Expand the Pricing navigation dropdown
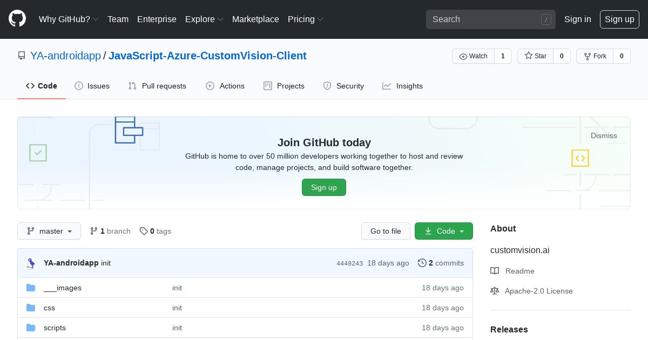This screenshot has height=340, width=648. click(x=306, y=19)
